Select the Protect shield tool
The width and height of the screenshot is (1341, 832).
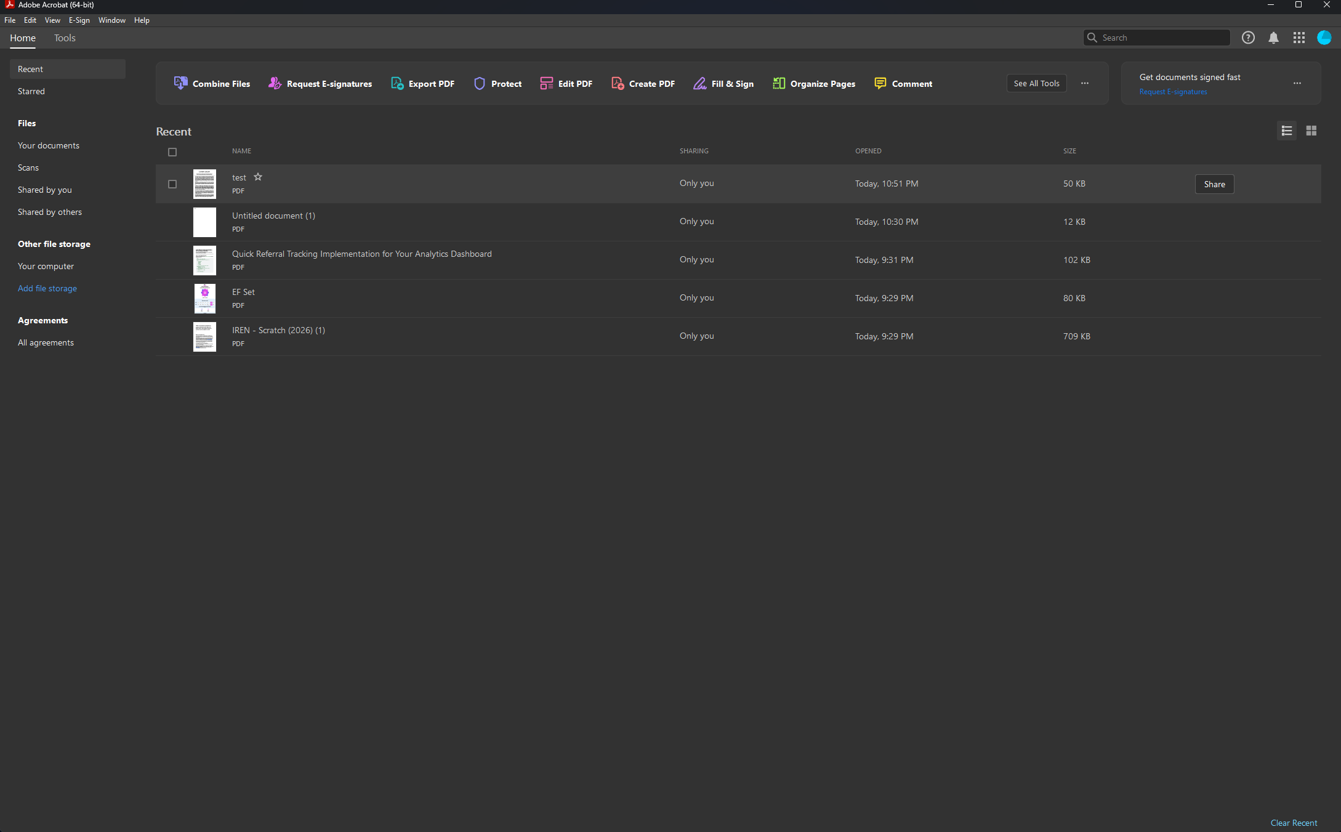pos(497,84)
